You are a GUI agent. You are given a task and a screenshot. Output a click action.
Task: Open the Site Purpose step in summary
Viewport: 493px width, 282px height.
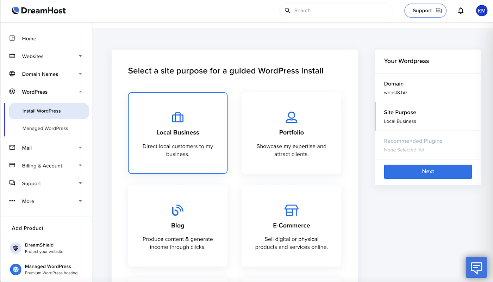[x=428, y=116]
